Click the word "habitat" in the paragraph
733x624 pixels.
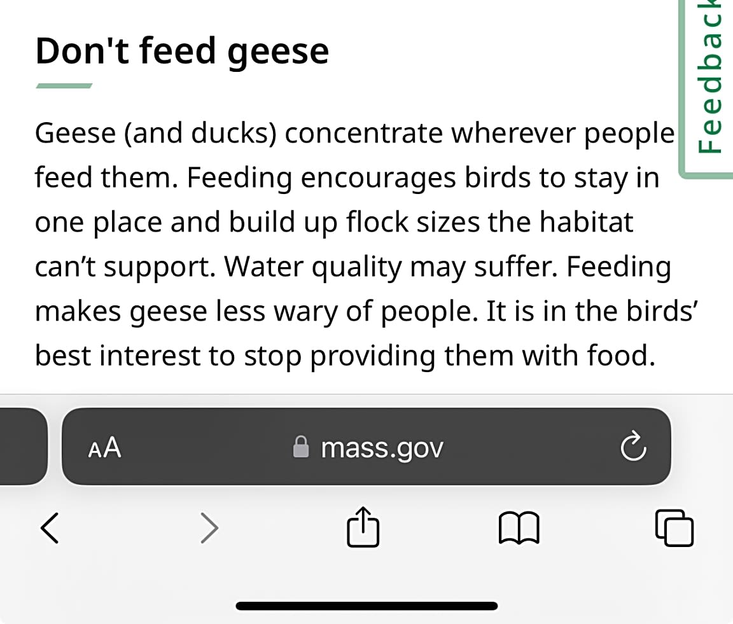[x=586, y=223]
